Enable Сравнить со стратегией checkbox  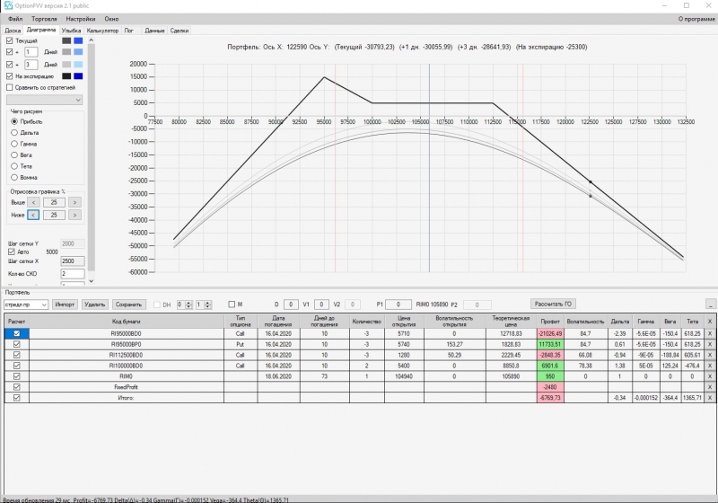10,87
